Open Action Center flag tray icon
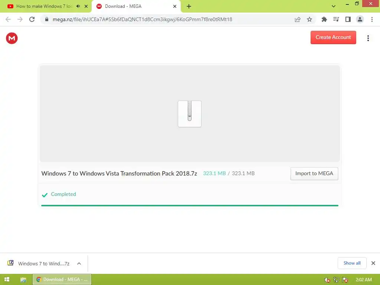Image resolution: width=380 pixels, height=285 pixels. click(x=345, y=280)
